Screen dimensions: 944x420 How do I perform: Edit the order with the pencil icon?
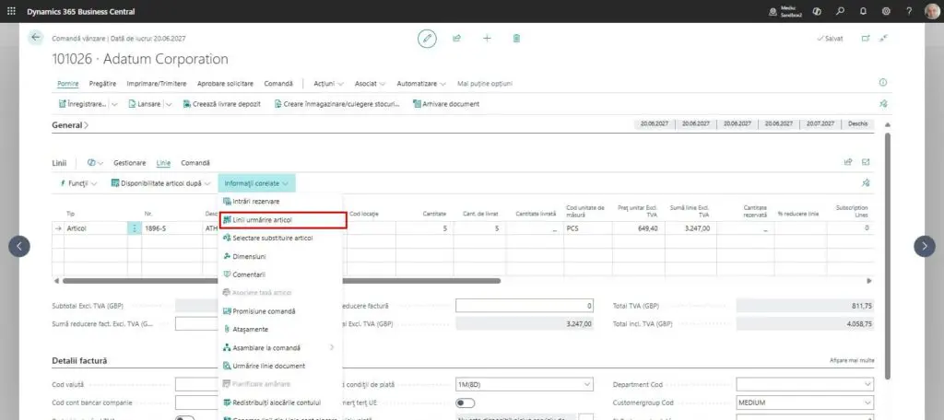click(427, 38)
